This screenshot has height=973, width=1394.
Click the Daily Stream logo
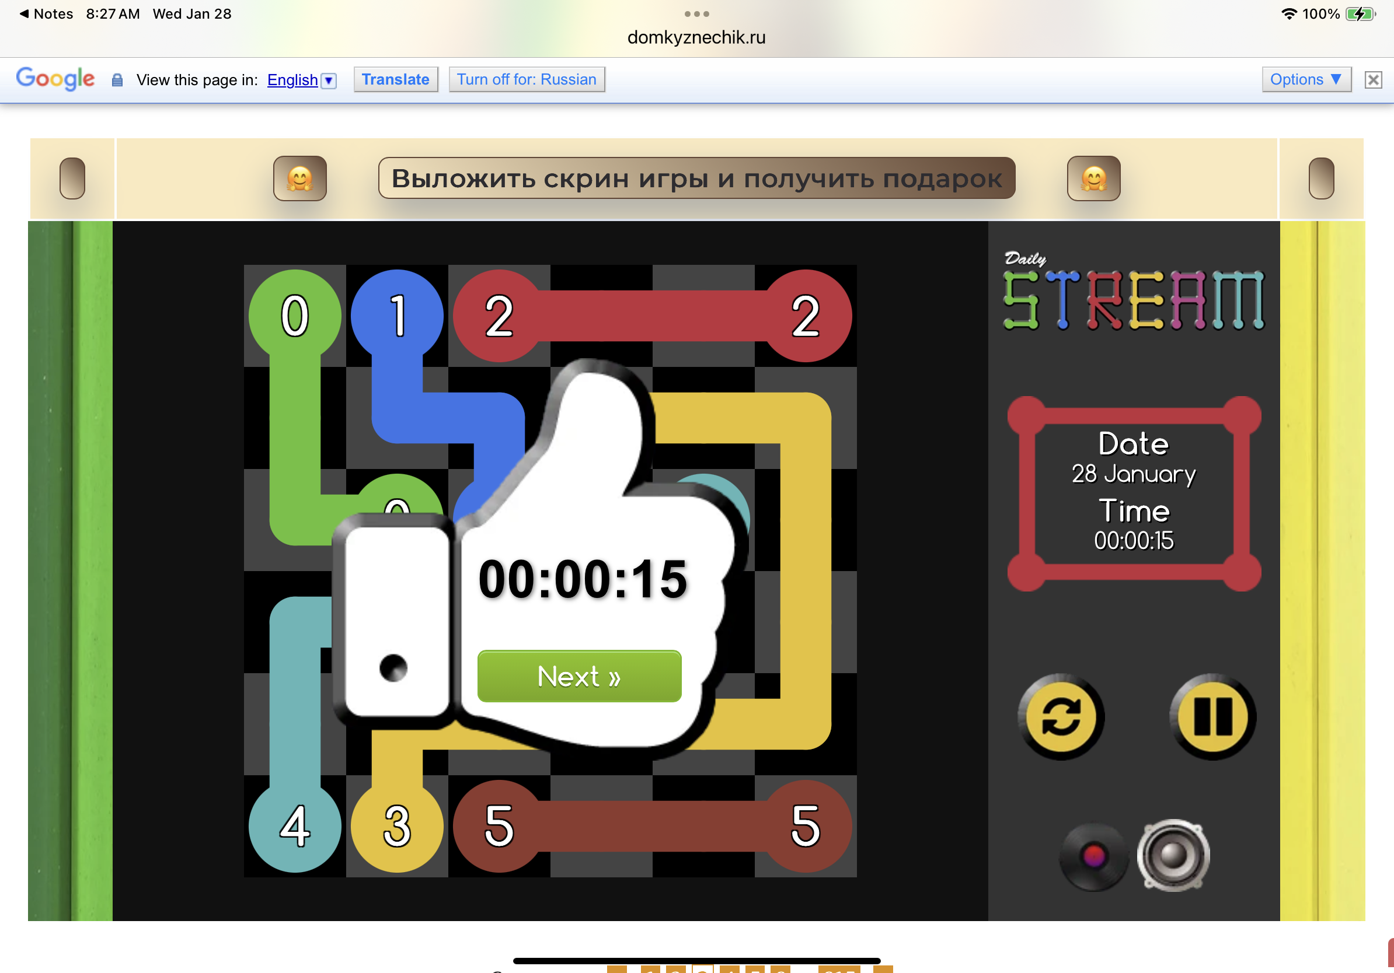pyautogui.click(x=1133, y=292)
